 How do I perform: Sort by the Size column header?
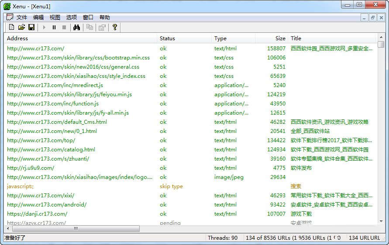coord(272,38)
